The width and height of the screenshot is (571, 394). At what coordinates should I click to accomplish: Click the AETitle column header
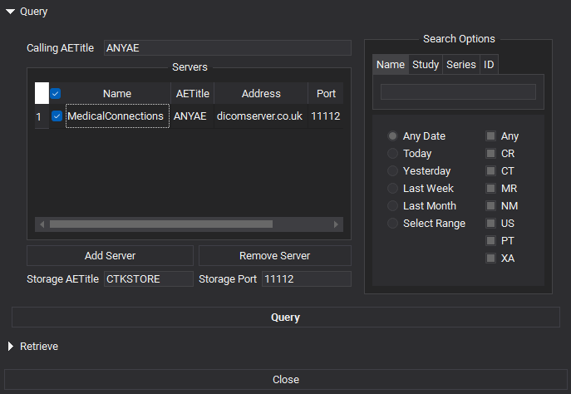click(192, 94)
